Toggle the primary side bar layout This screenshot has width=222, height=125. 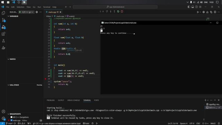coord(189,7)
